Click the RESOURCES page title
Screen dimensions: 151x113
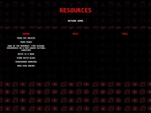[x=75, y=10]
